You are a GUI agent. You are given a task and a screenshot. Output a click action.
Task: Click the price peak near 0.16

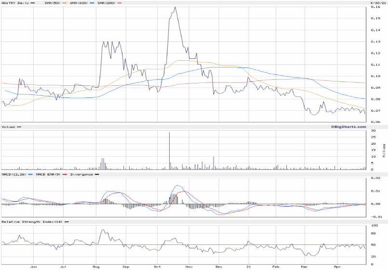tap(175, 8)
